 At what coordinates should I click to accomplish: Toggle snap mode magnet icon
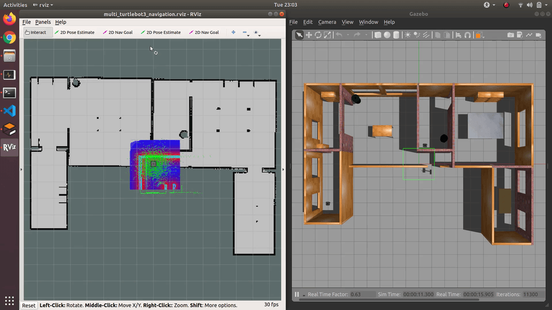[x=468, y=35]
